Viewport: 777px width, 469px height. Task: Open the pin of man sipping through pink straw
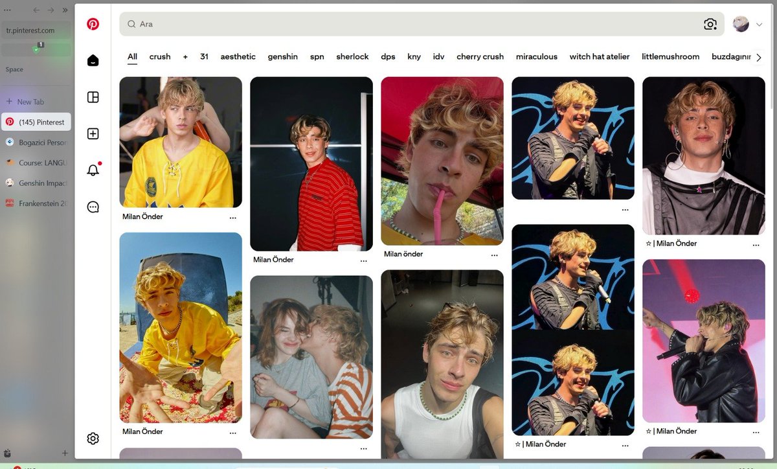[442, 161]
